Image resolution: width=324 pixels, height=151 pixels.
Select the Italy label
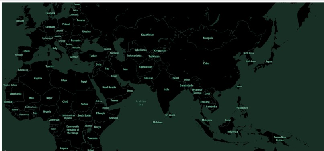(55, 48)
